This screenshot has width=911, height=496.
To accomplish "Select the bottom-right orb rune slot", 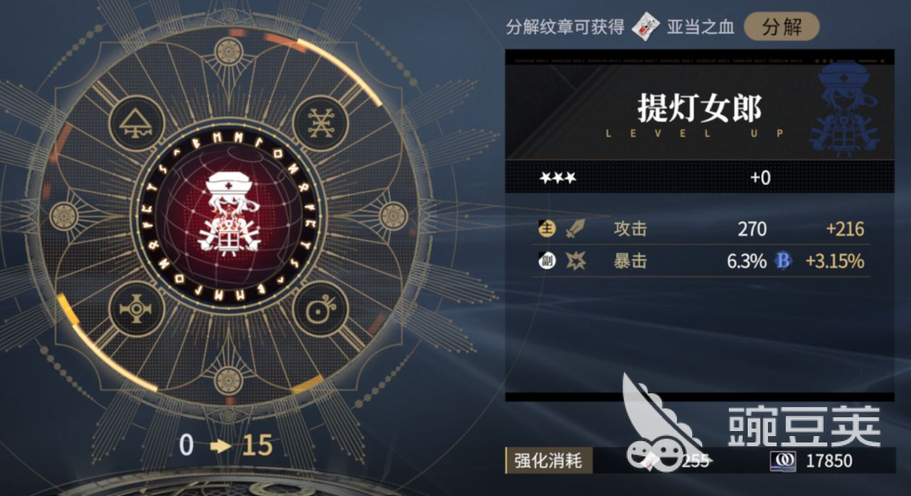I will (321, 309).
